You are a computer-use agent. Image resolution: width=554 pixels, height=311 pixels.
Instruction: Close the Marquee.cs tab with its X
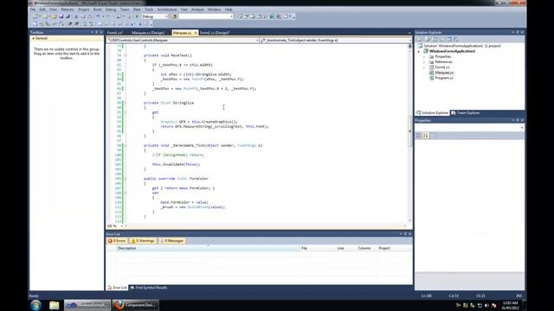click(196, 33)
